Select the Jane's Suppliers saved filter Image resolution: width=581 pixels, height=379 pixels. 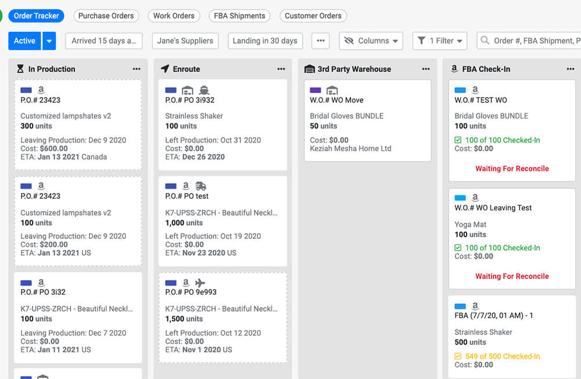(185, 41)
